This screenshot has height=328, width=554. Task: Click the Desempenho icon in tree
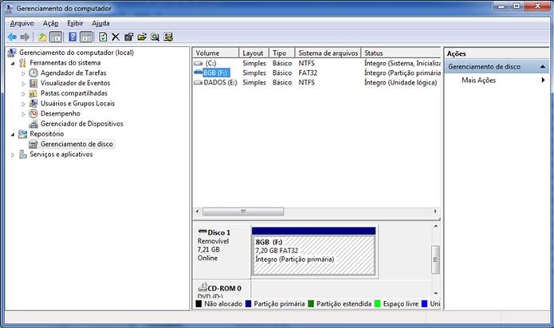click(33, 114)
